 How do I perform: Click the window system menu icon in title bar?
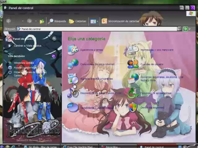pos(6,8)
